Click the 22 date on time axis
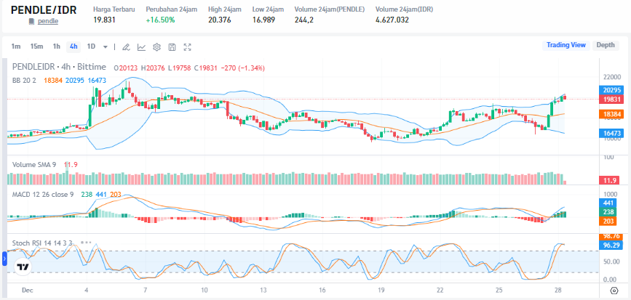631x300 pixels. (x=440, y=291)
